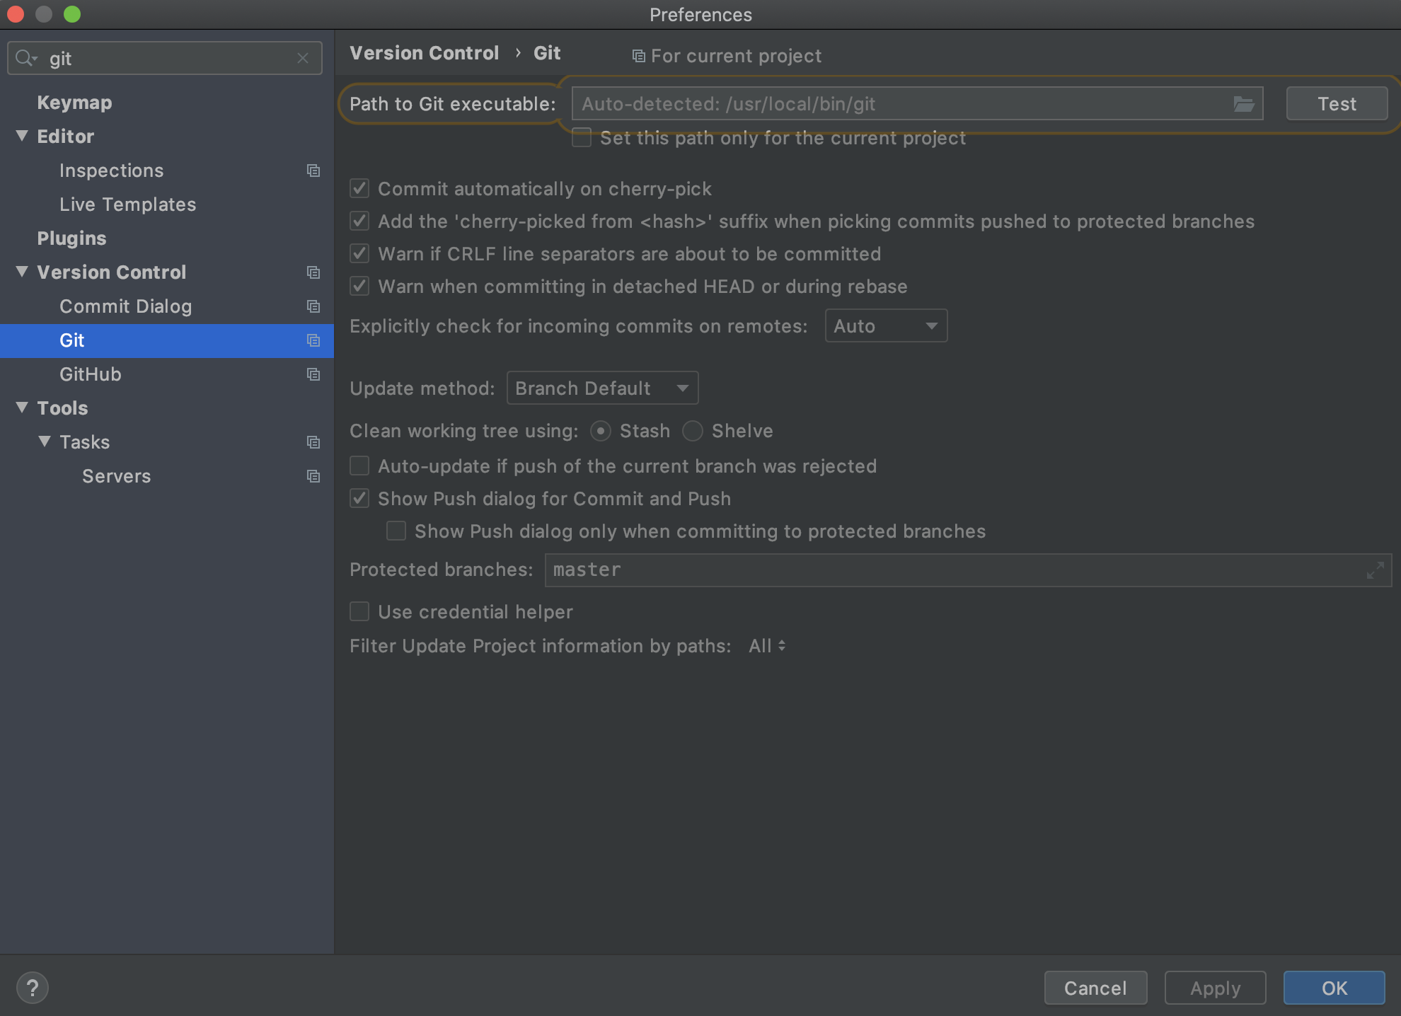Click the Servers copy icon
This screenshot has width=1401, height=1016.
pyautogui.click(x=313, y=475)
